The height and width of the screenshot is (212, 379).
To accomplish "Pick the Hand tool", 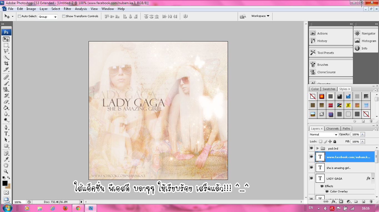I will [x=6, y=165].
